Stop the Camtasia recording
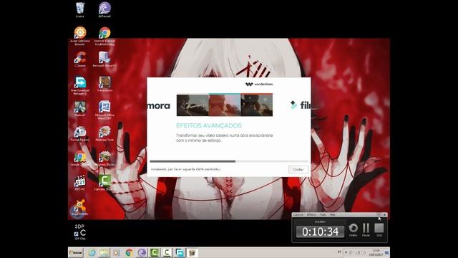The width and height of the screenshot is (458, 258). pyautogui.click(x=379, y=229)
